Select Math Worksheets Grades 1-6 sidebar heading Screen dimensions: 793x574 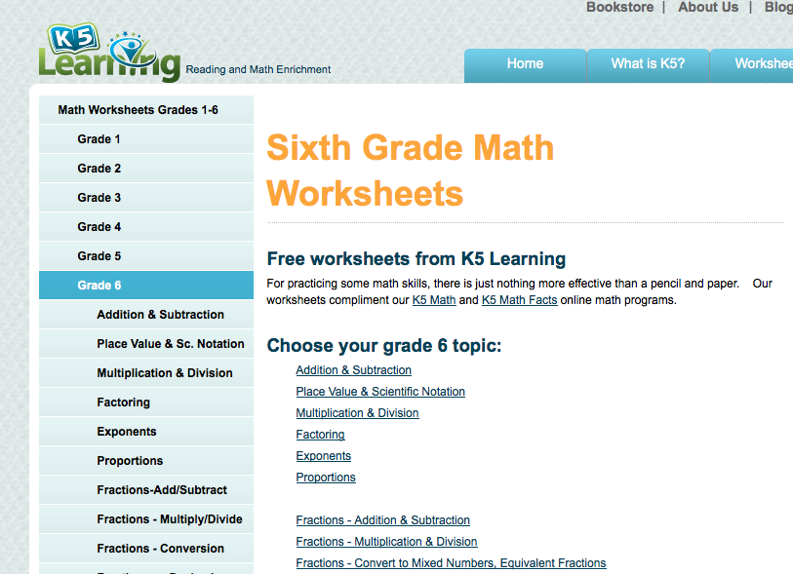(146, 110)
